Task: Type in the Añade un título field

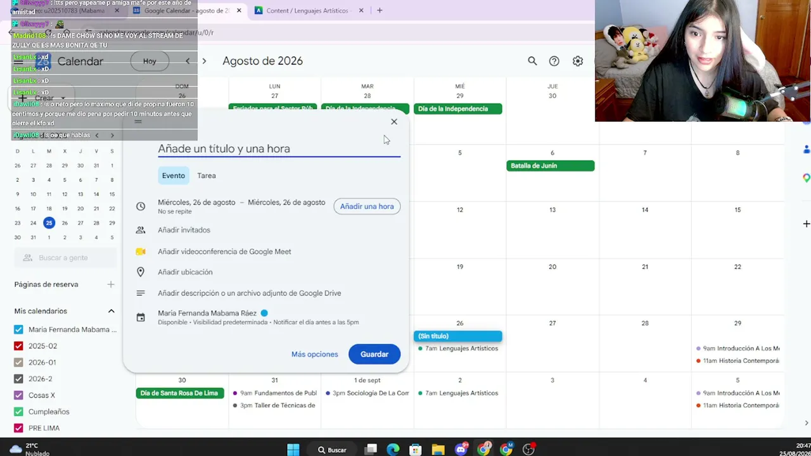Action: pyautogui.click(x=279, y=148)
